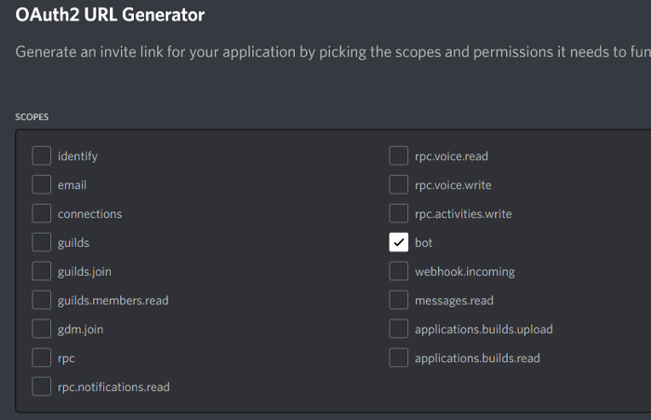651x420 pixels.
Task: Check the messages.read scope box
Action: pyautogui.click(x=399, y=301)
